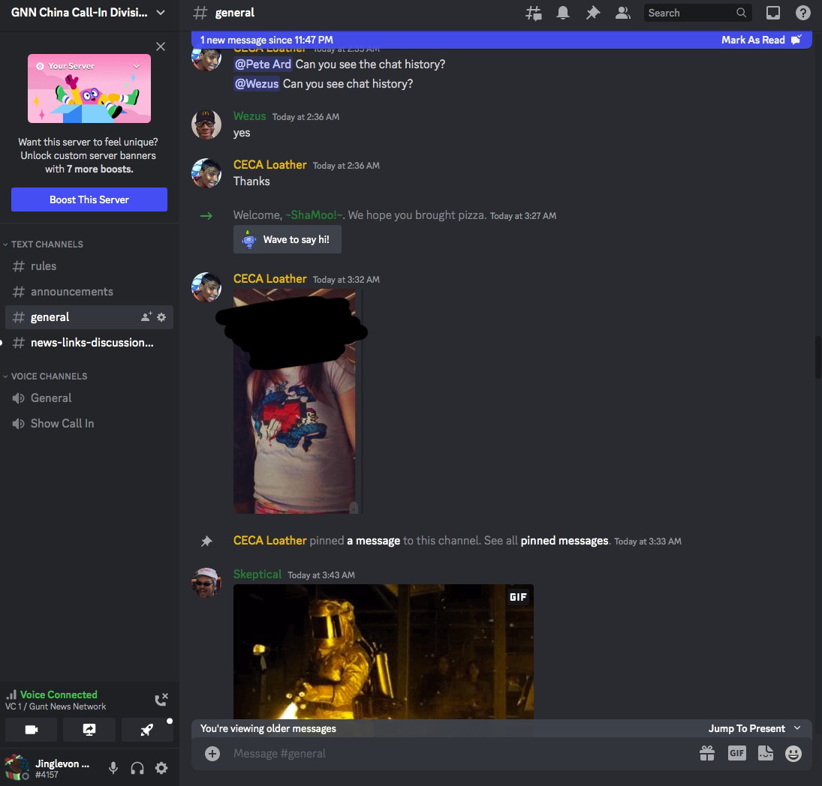Click Skeptical's avatar

click(x=206, y=582)
